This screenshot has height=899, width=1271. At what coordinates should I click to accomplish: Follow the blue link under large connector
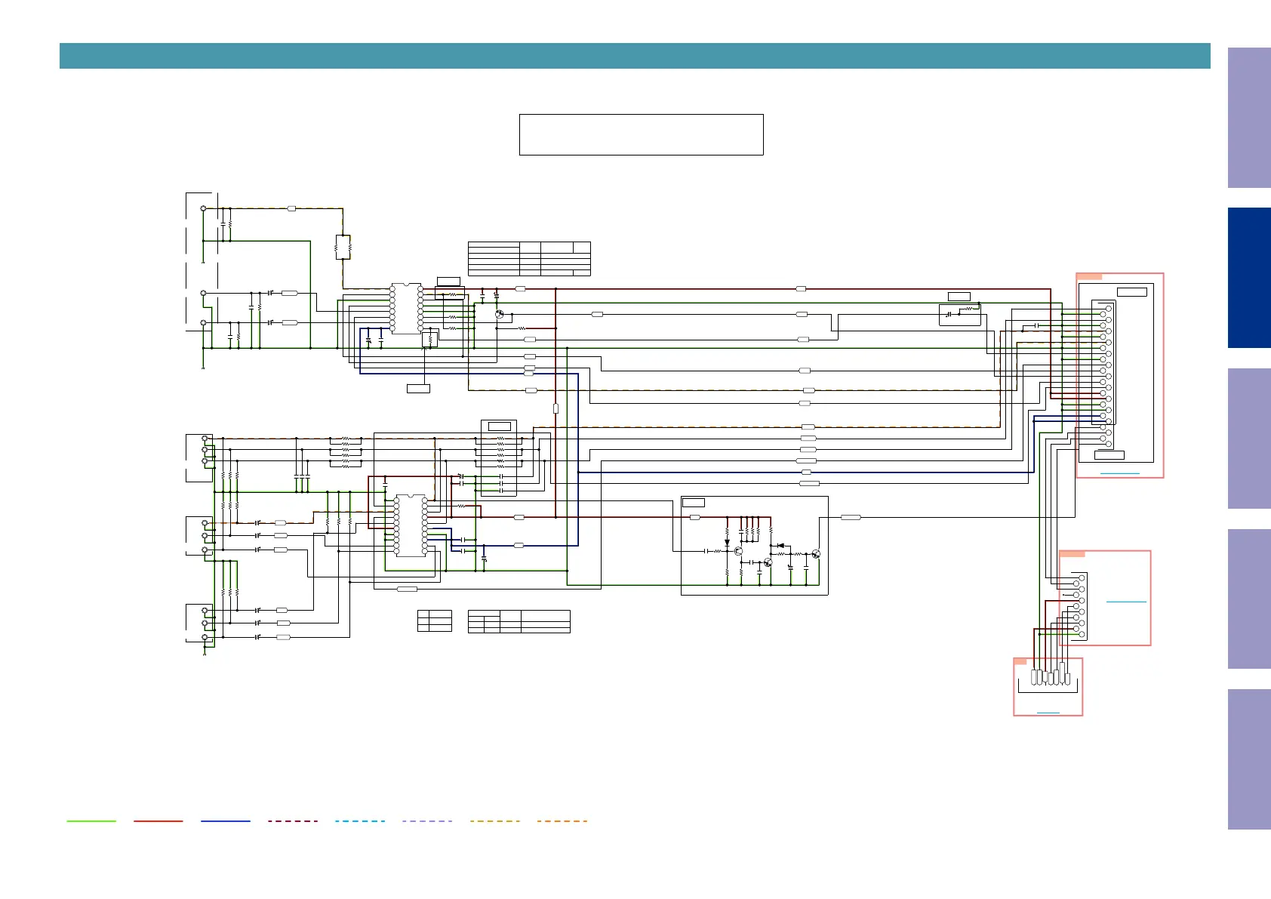point(1119,473)
